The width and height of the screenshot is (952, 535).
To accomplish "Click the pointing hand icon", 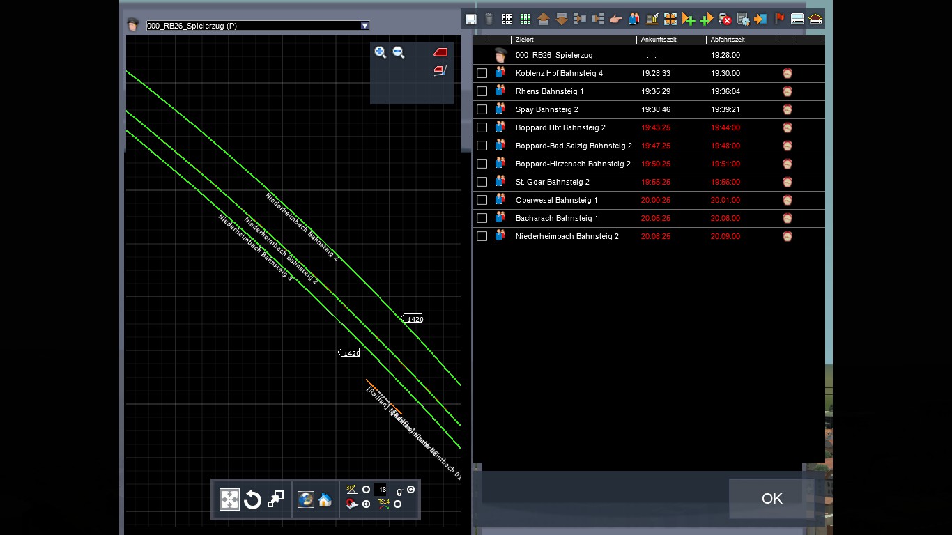I will point(616,20).
